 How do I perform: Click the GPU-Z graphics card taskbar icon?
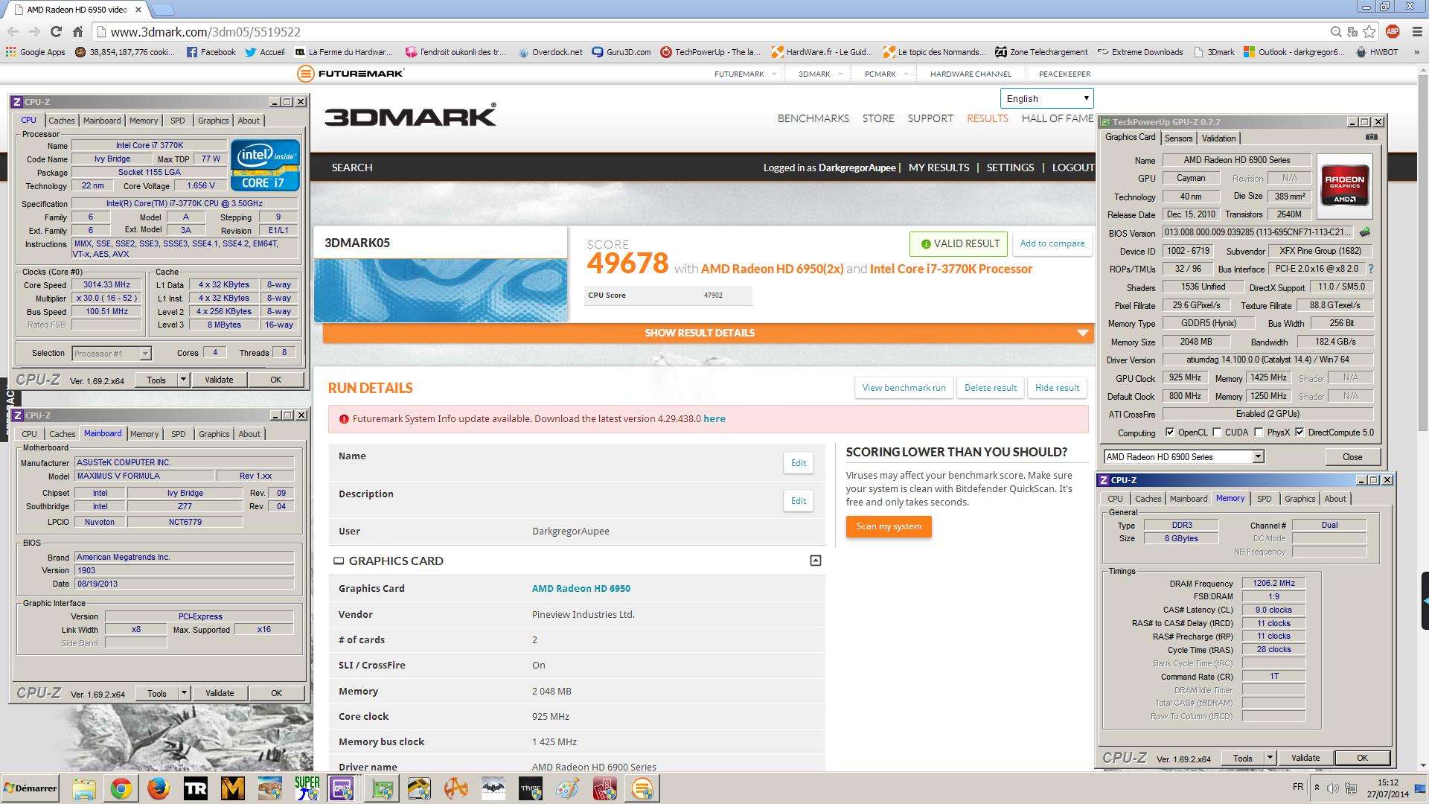click(382, 788)
